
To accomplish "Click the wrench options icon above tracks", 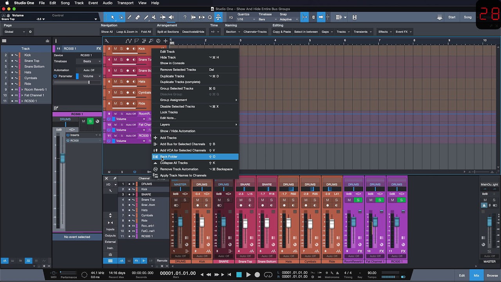I will tap(106, 41).
